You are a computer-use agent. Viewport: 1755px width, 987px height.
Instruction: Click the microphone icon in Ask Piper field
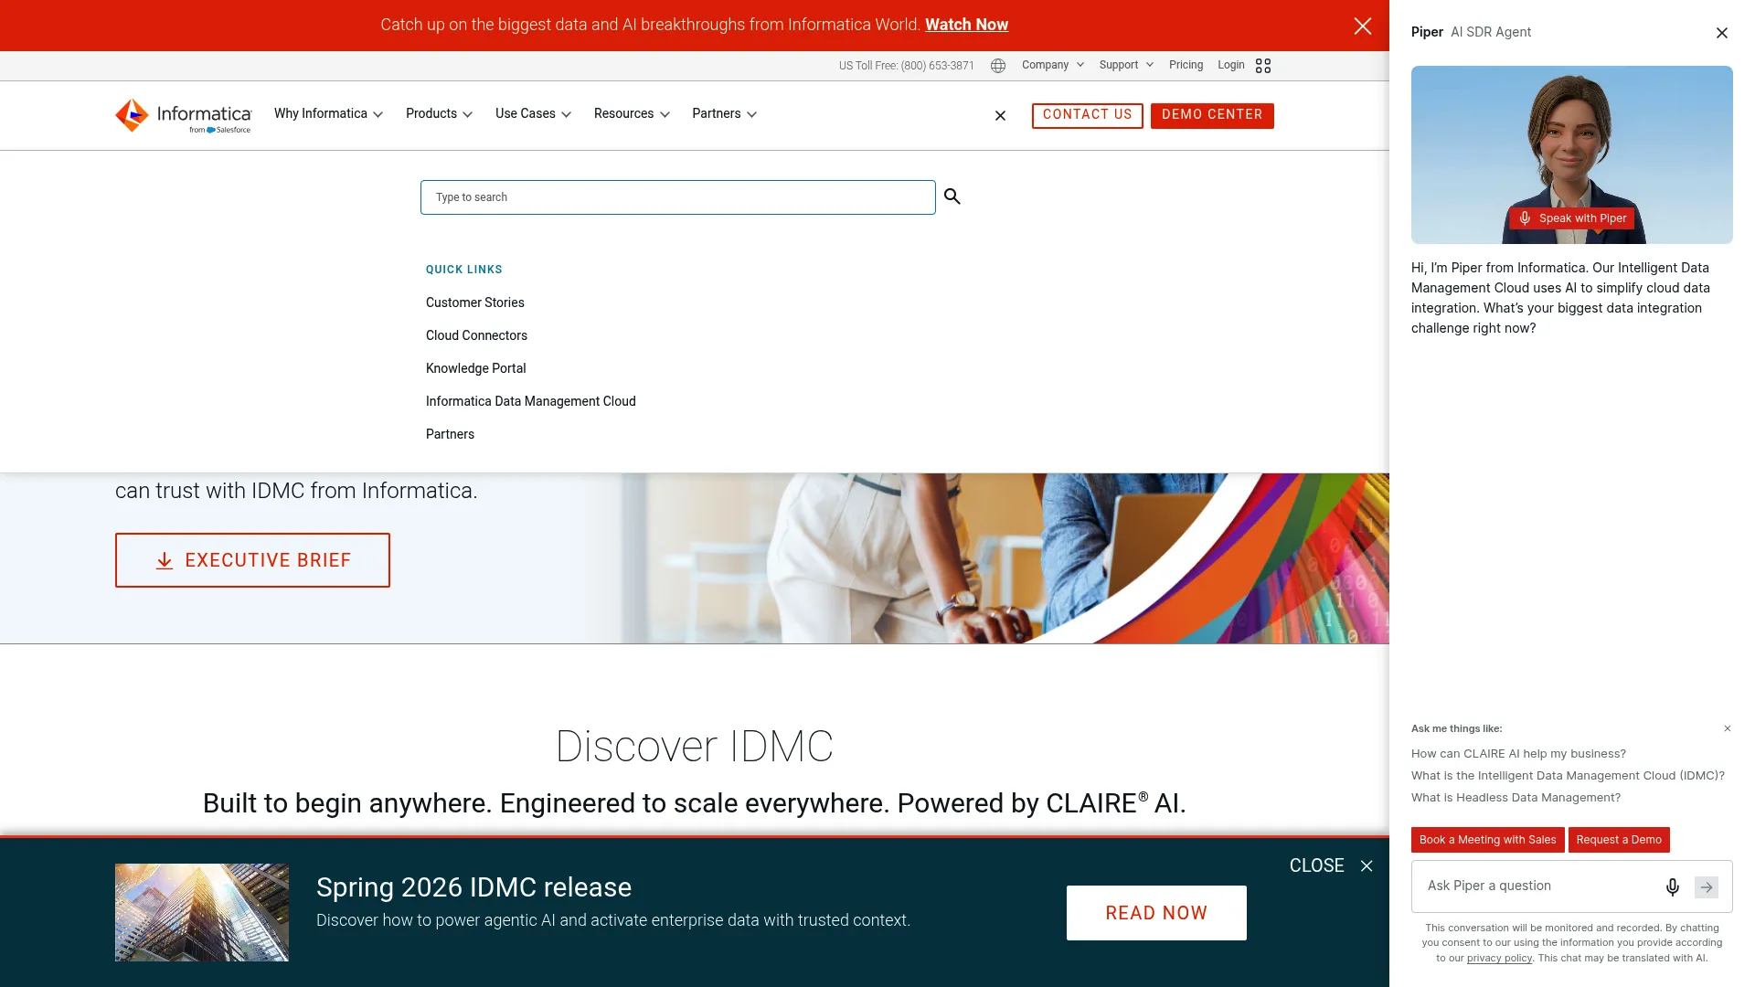tap(1673, 886)
